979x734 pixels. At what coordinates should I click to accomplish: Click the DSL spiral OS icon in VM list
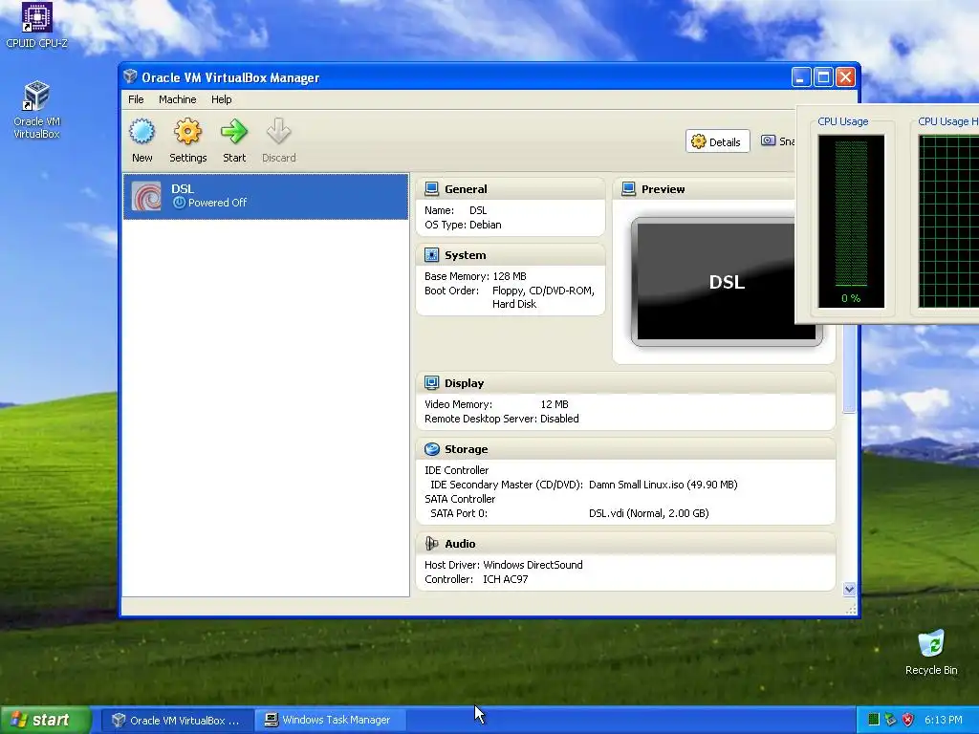click(x=146, y=197)
